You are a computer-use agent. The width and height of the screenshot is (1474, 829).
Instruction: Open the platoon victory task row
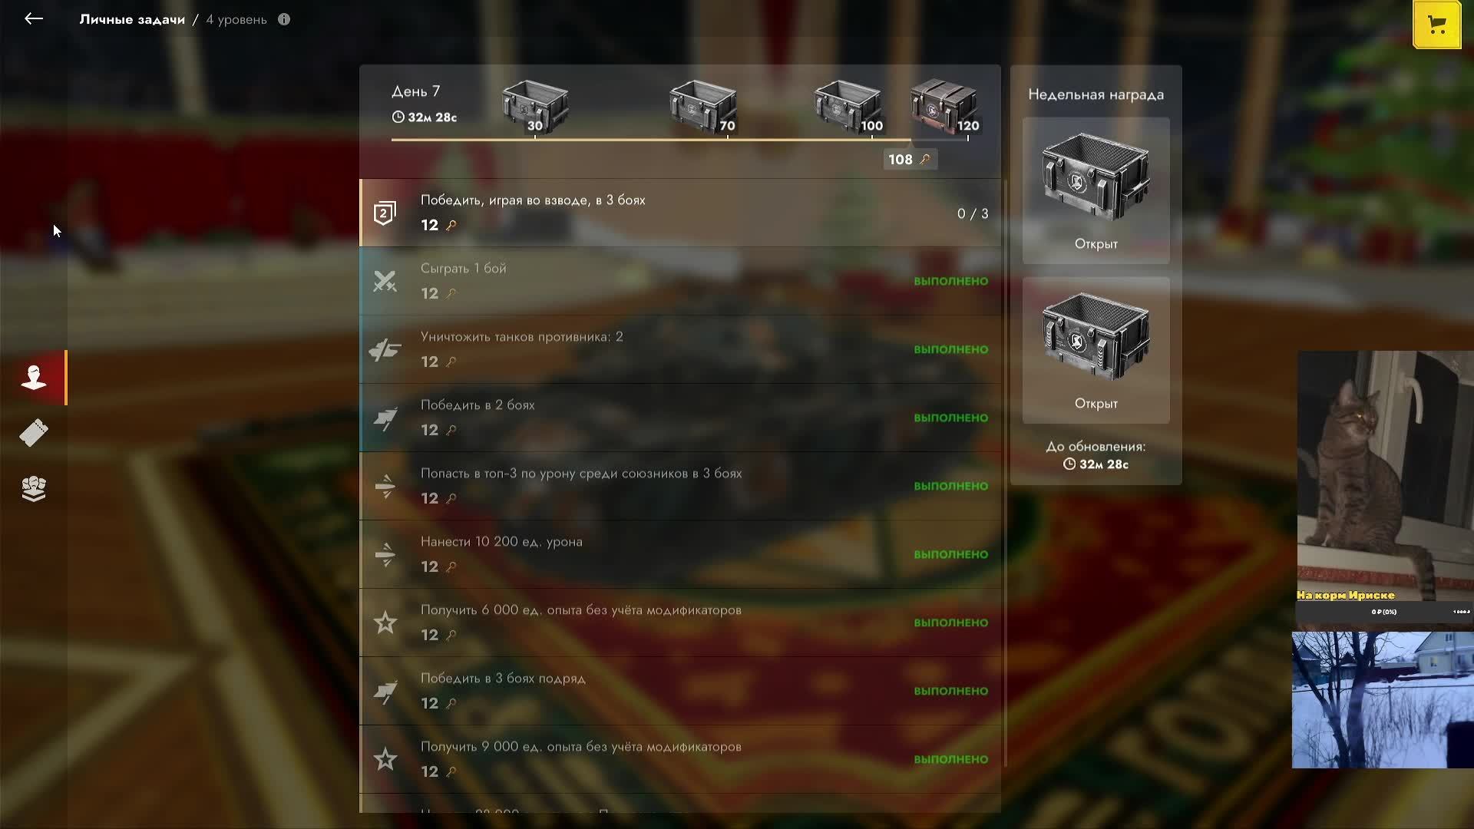pos(680,213)
